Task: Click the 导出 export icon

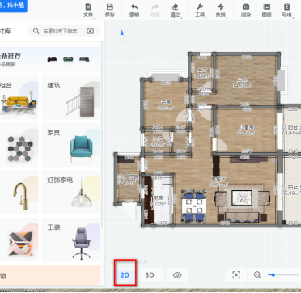Action: tap(287, 11)
